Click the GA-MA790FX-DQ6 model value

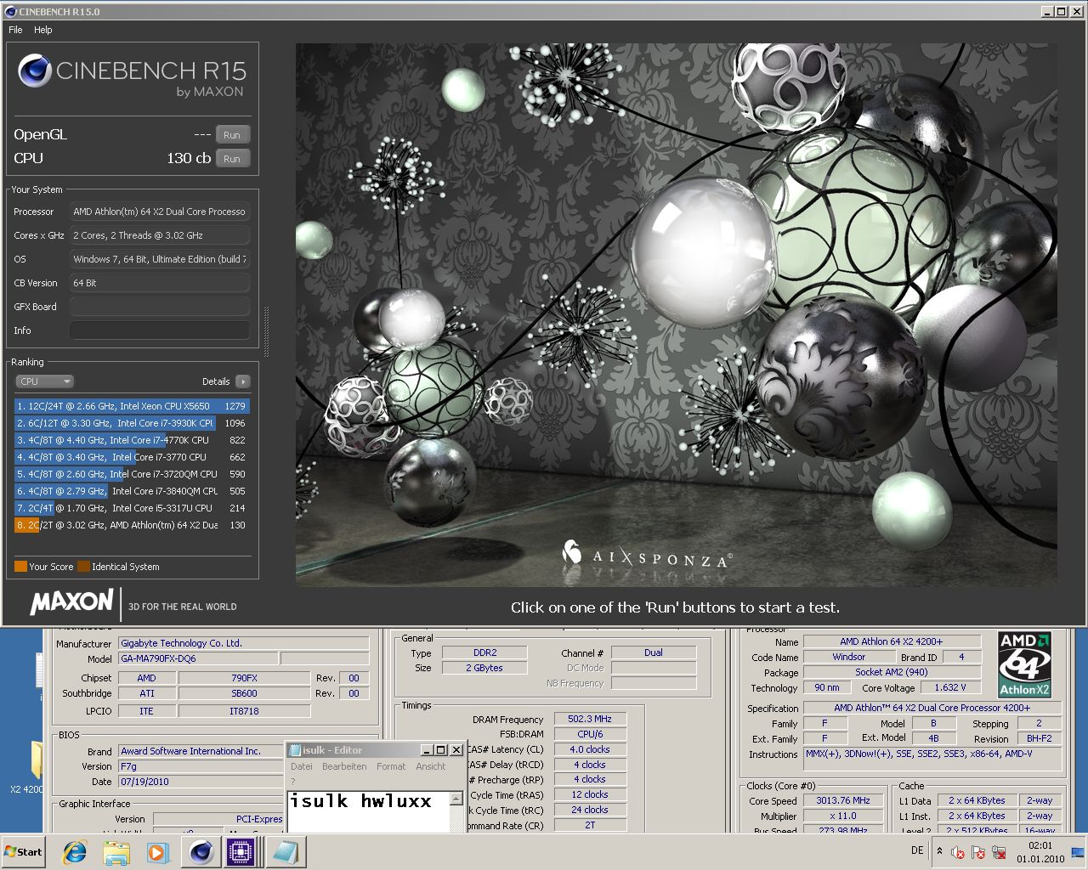click(x=198, y=658)
